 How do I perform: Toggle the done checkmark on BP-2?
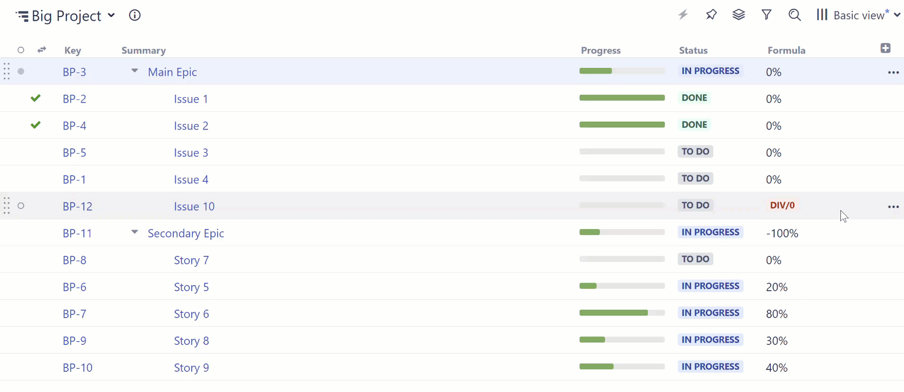(x=35, y=98)
